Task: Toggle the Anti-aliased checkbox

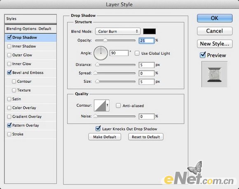Action: tap(118, 105)
